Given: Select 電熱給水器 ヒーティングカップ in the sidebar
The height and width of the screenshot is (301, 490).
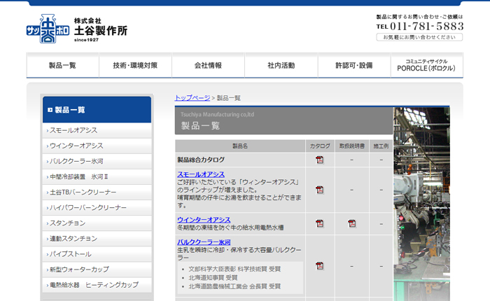Looking at the screenshot, I should tap(97, 285).
